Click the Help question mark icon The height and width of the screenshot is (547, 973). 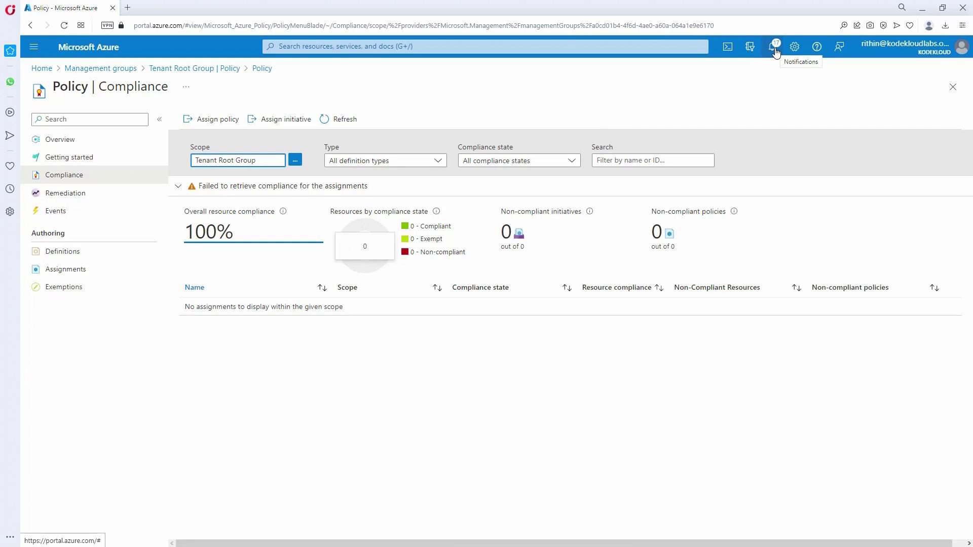817,47
